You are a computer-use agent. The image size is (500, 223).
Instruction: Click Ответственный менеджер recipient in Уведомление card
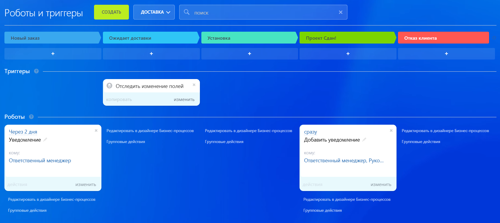tap(40, 161)
